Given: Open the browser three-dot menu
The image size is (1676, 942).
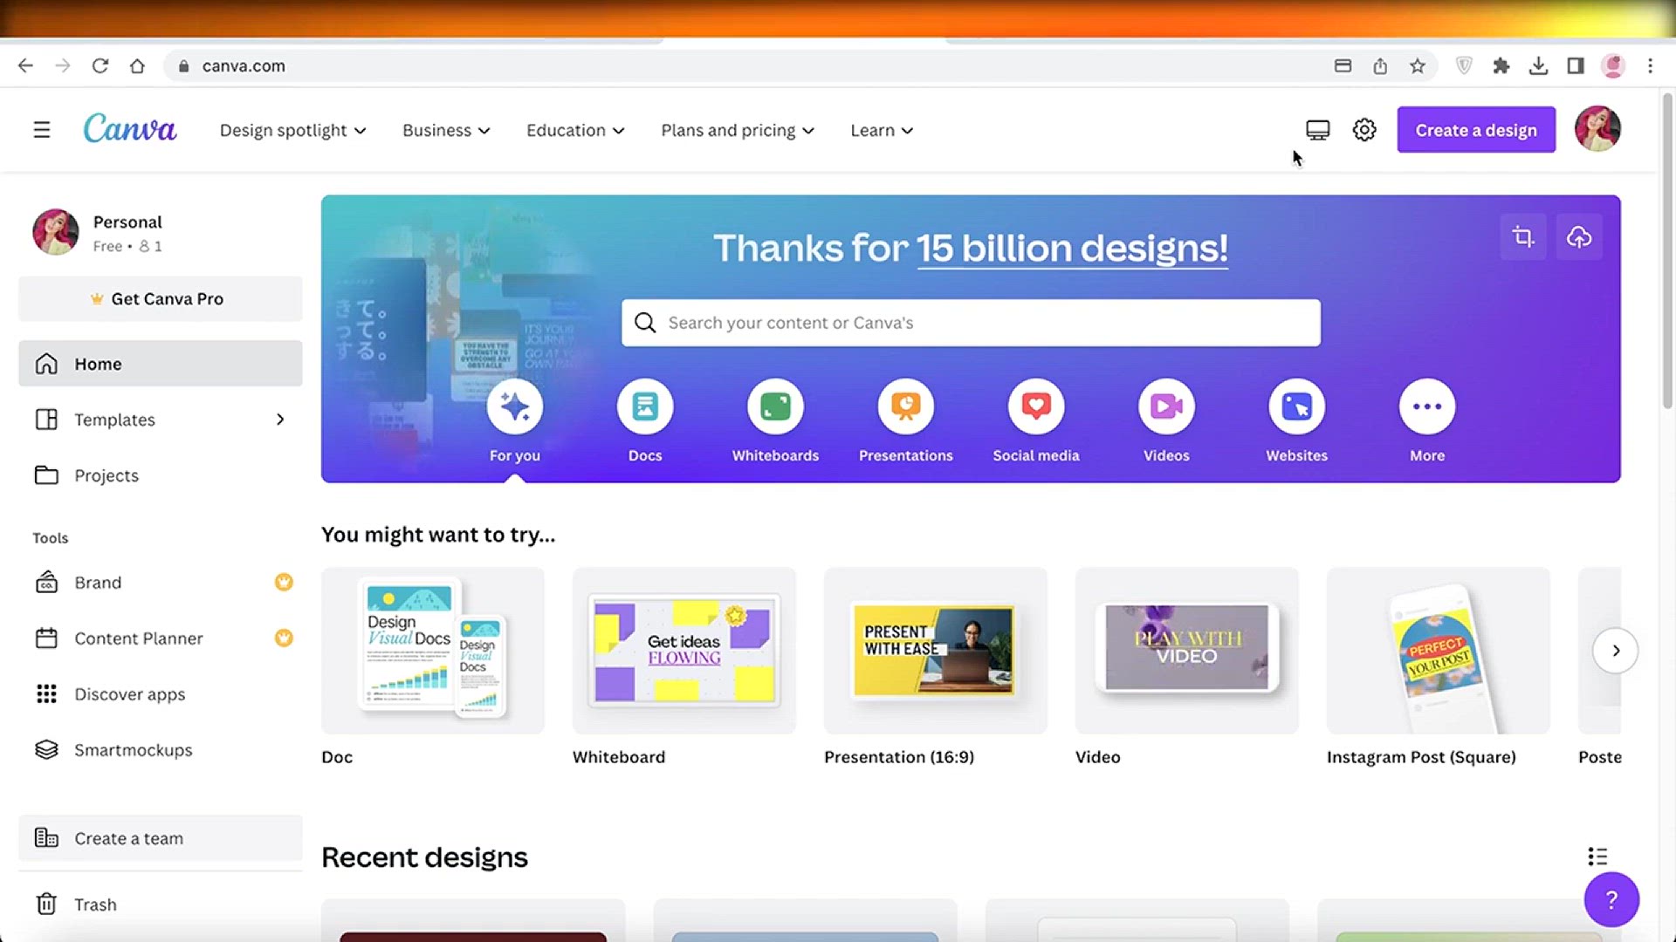Looking at the screenshot, I should [x=1650, y=65].
